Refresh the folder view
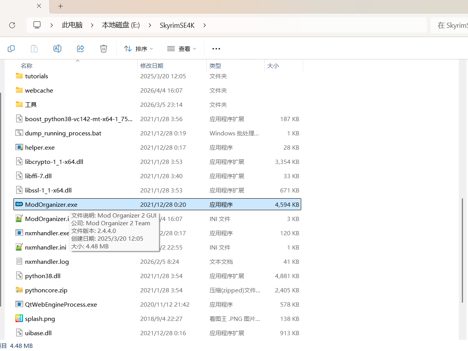Screen dimensions: 468x351 (x=12, y=25)
